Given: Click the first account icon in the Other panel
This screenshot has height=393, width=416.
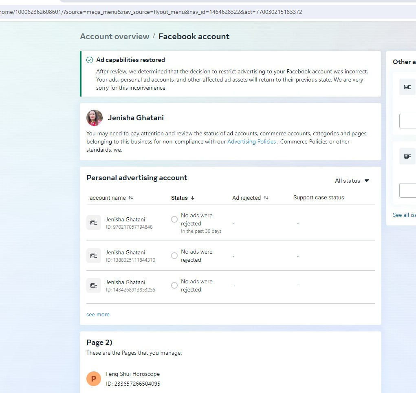Looking at the screenshot, I should (x=407, y=87).
